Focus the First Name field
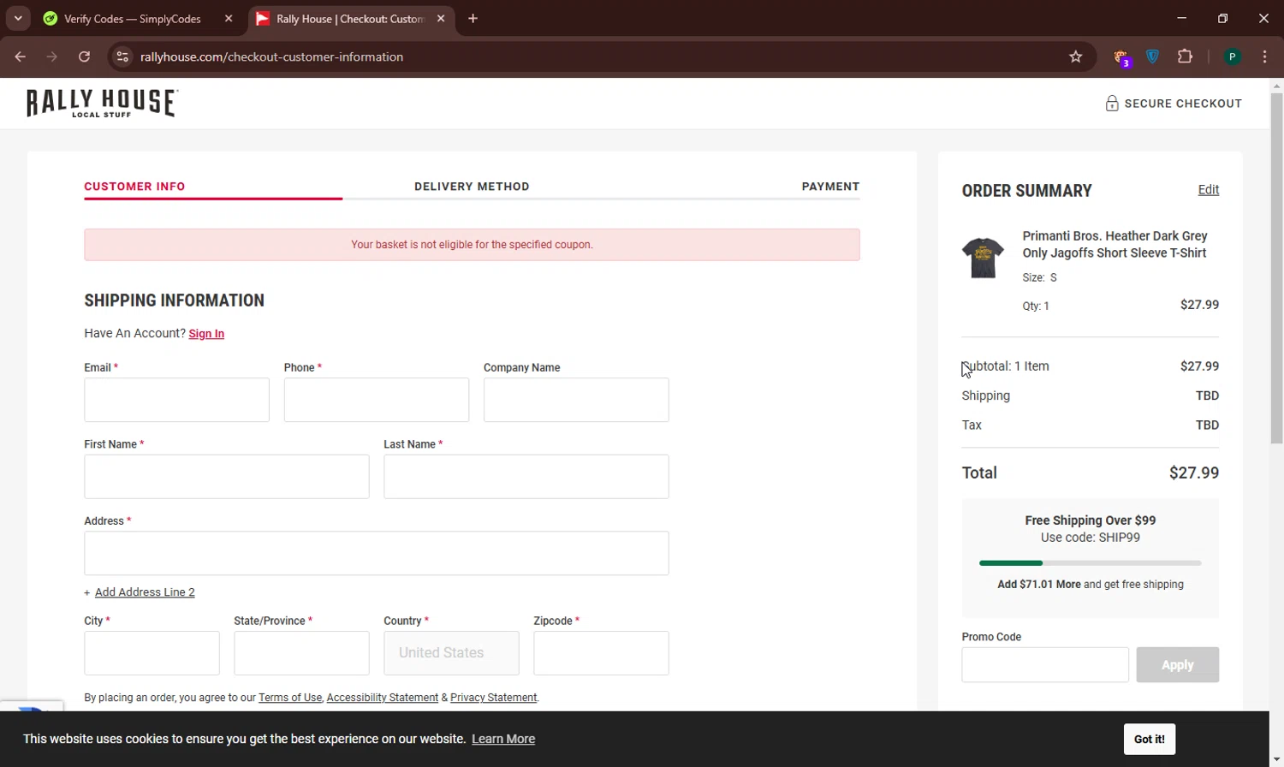 (227, 477)
